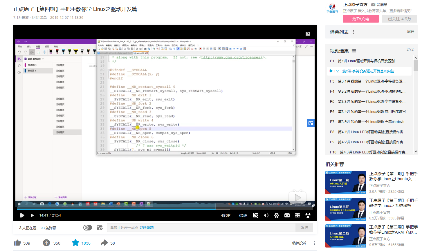Viewport: 422px width, 251px height.
Task: Seek using the video progress bar
Action: (x=165, y=209)
